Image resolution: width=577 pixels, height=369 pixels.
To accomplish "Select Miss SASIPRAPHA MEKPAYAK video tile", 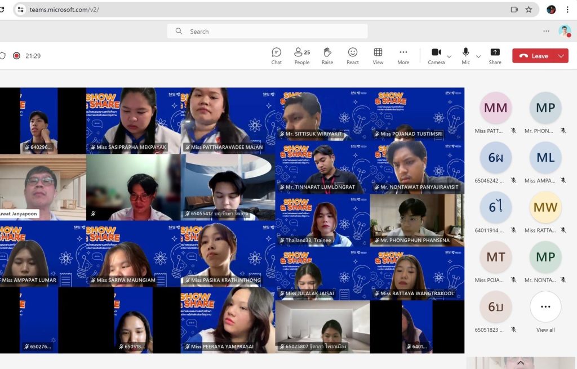I will (x=134, y=121).
